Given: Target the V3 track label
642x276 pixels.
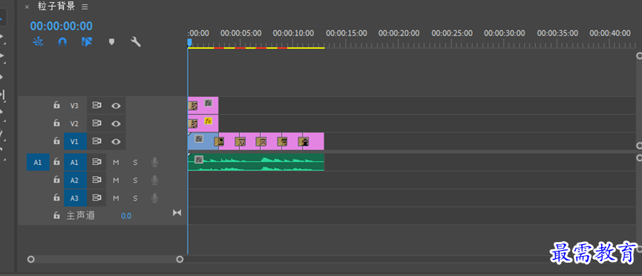Looking at the screenshot, I should pos(74,106).
